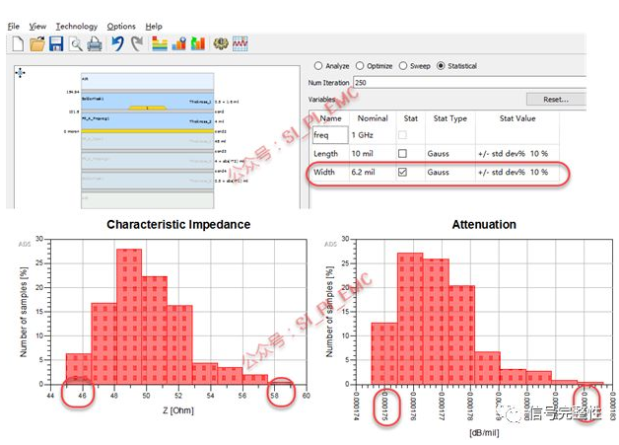Viewport: 619px width, 445px height.
Task: Open the View menu
Action: click(37, 26)
